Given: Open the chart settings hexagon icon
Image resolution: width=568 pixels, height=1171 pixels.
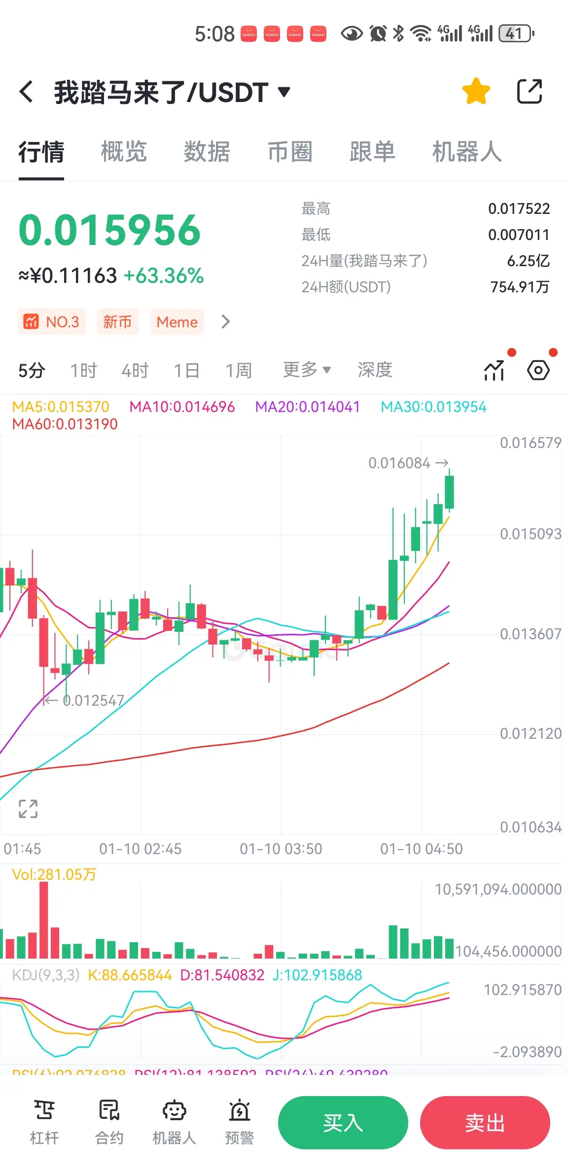Looking at the screenshot, I should pos(538,370).
